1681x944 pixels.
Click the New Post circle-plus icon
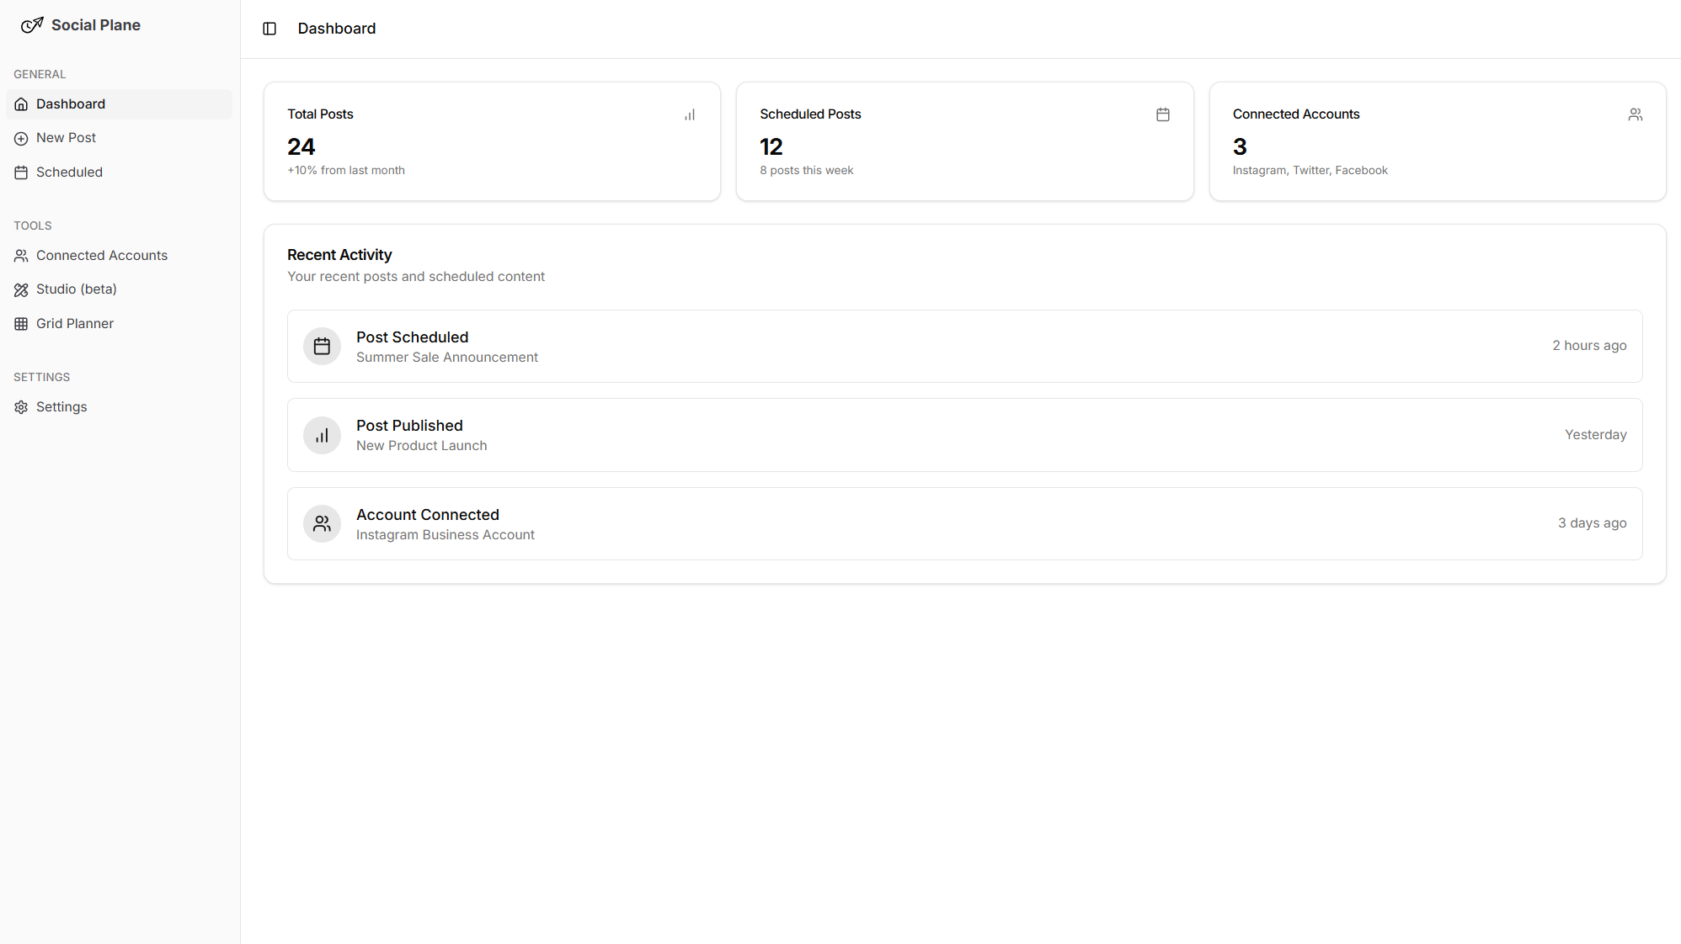[22, 137]
